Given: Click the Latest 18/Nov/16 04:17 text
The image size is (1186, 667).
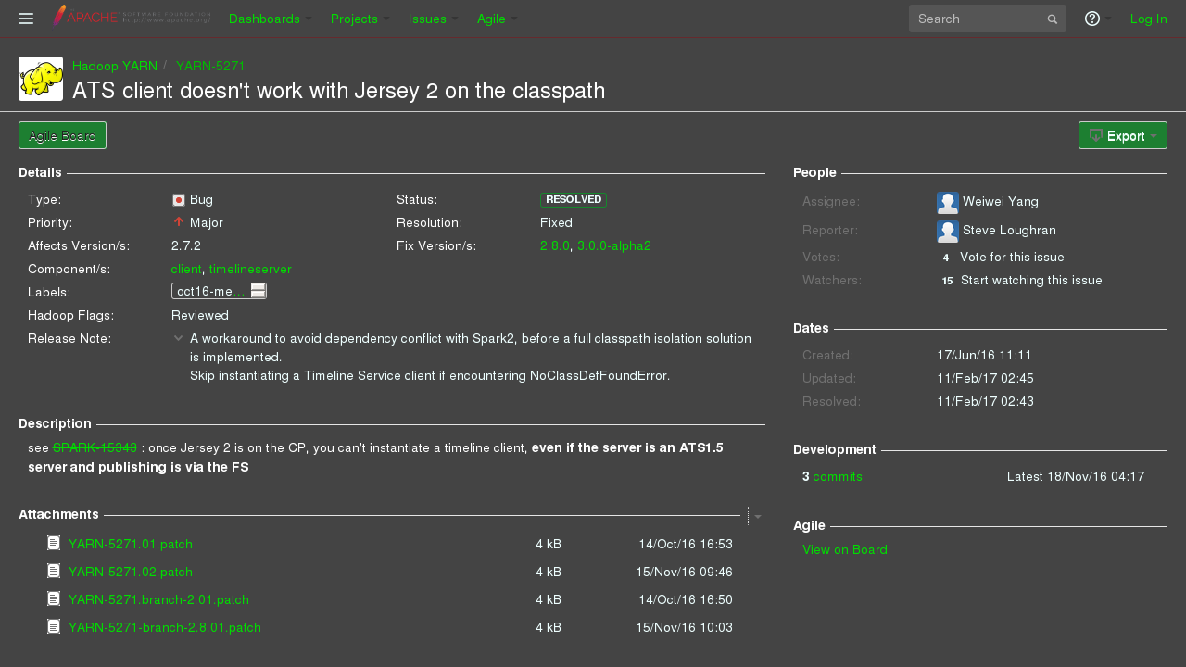Looking at the screenshot, I should coord(1076,476).
